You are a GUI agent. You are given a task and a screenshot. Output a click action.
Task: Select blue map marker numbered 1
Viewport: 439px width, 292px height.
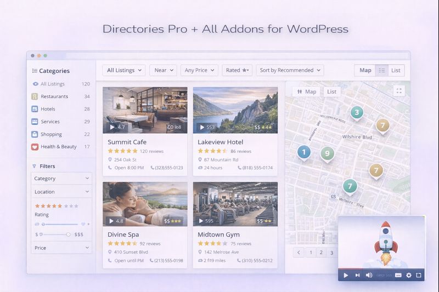tap(304, 153)
